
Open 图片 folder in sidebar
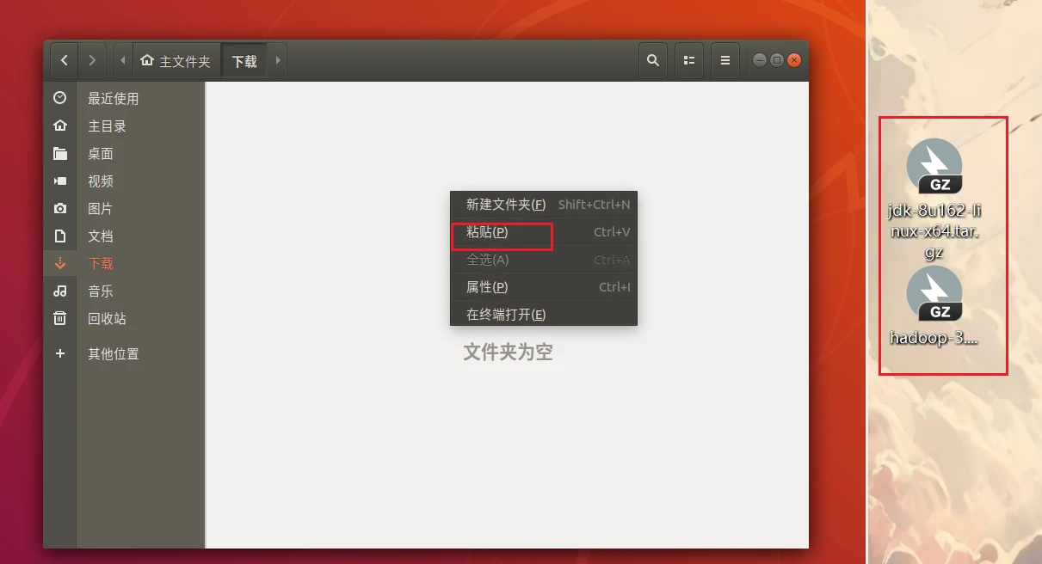pyautogui.click(x=101, y=209)
